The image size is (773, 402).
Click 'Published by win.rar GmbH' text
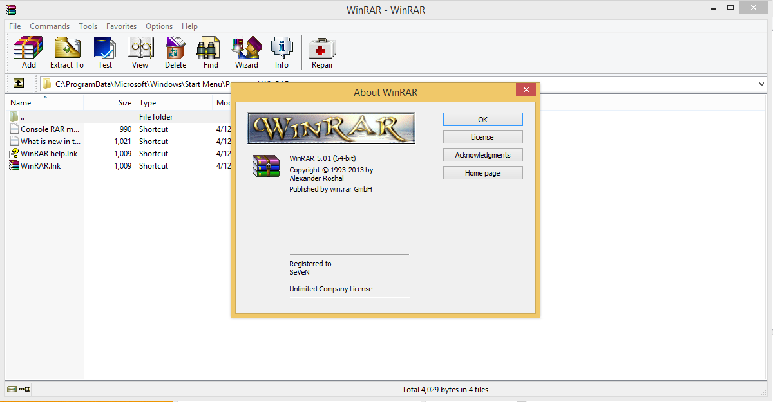pyautogui.click(x=331, y=190)
